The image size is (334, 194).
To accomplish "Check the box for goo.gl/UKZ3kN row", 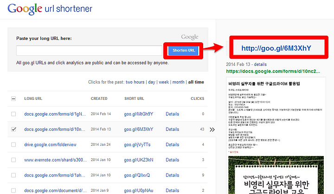I will [x=13, y=160].
